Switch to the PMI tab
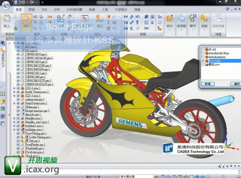This screenshot has width=241, height=178. [44, 10]
